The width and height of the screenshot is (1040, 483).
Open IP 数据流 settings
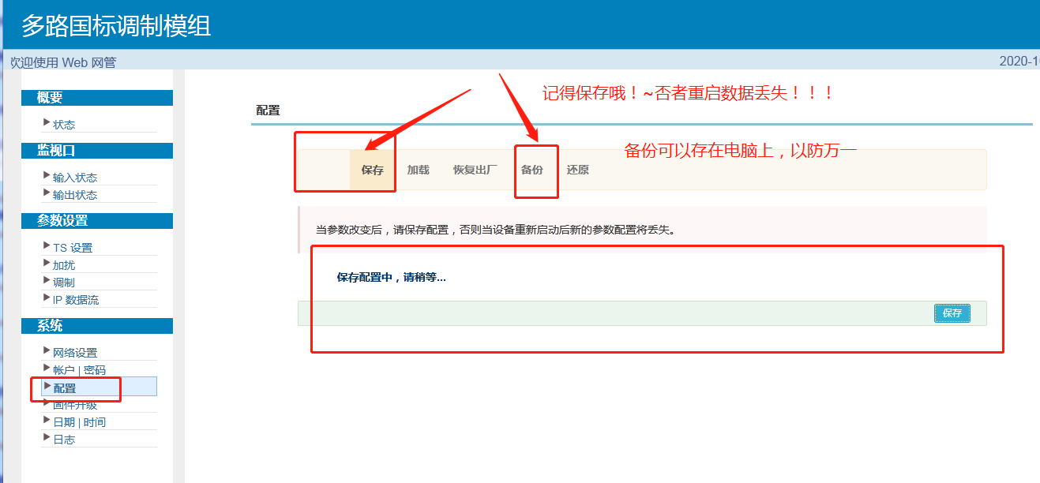pyautogui.click(x=76, y=300)
